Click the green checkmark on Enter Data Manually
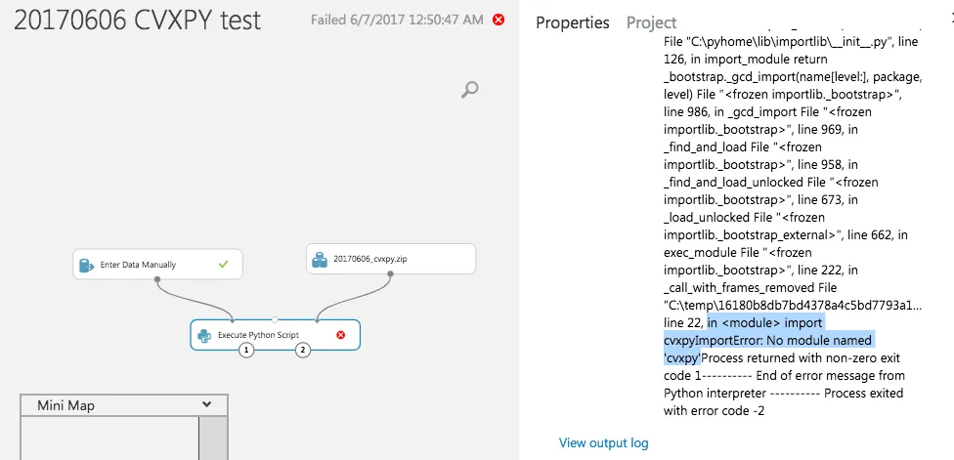Viewport: 954px width, 460px height. [x=224, y=264]
